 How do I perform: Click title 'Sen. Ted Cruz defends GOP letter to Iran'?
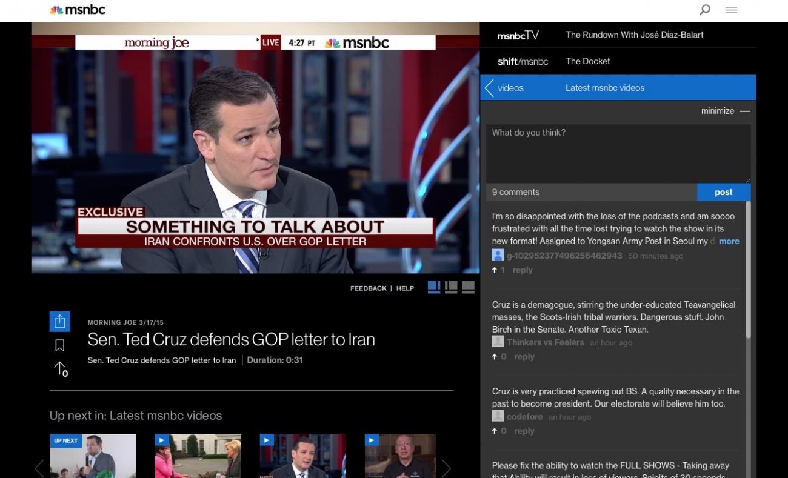(231, 339)
